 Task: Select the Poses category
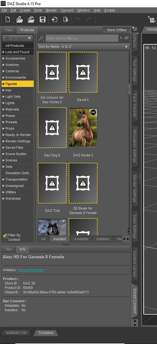click(18, 115)
